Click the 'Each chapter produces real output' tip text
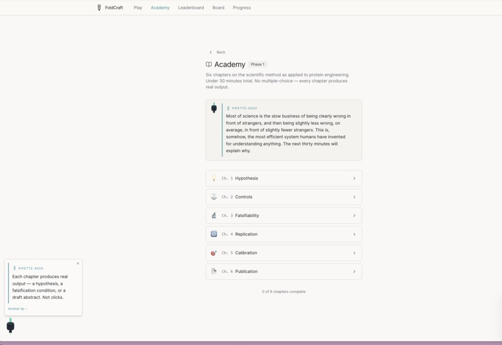 point(40,287)
